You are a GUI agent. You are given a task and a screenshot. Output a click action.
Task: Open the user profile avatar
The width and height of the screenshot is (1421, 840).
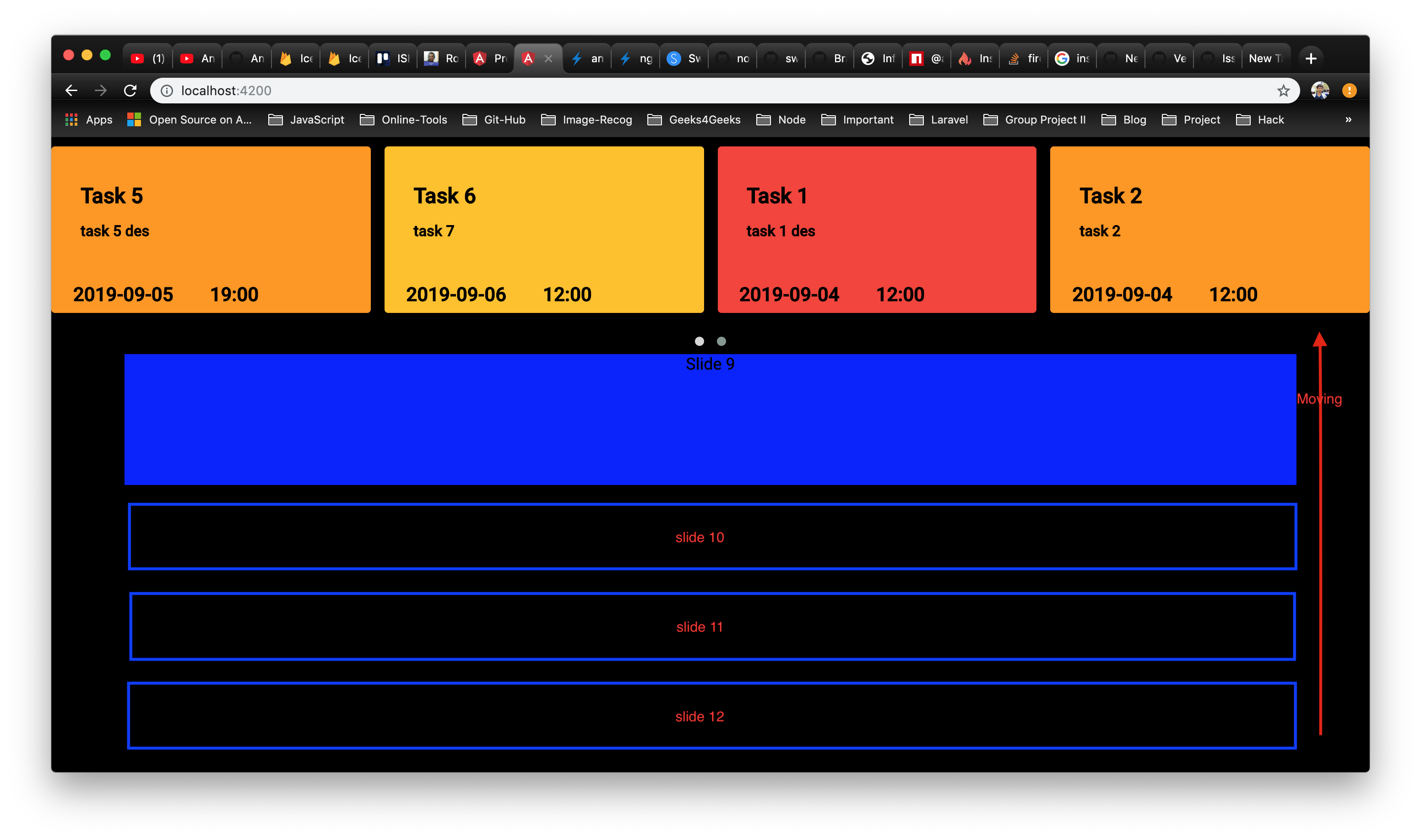click(1320, 91)
